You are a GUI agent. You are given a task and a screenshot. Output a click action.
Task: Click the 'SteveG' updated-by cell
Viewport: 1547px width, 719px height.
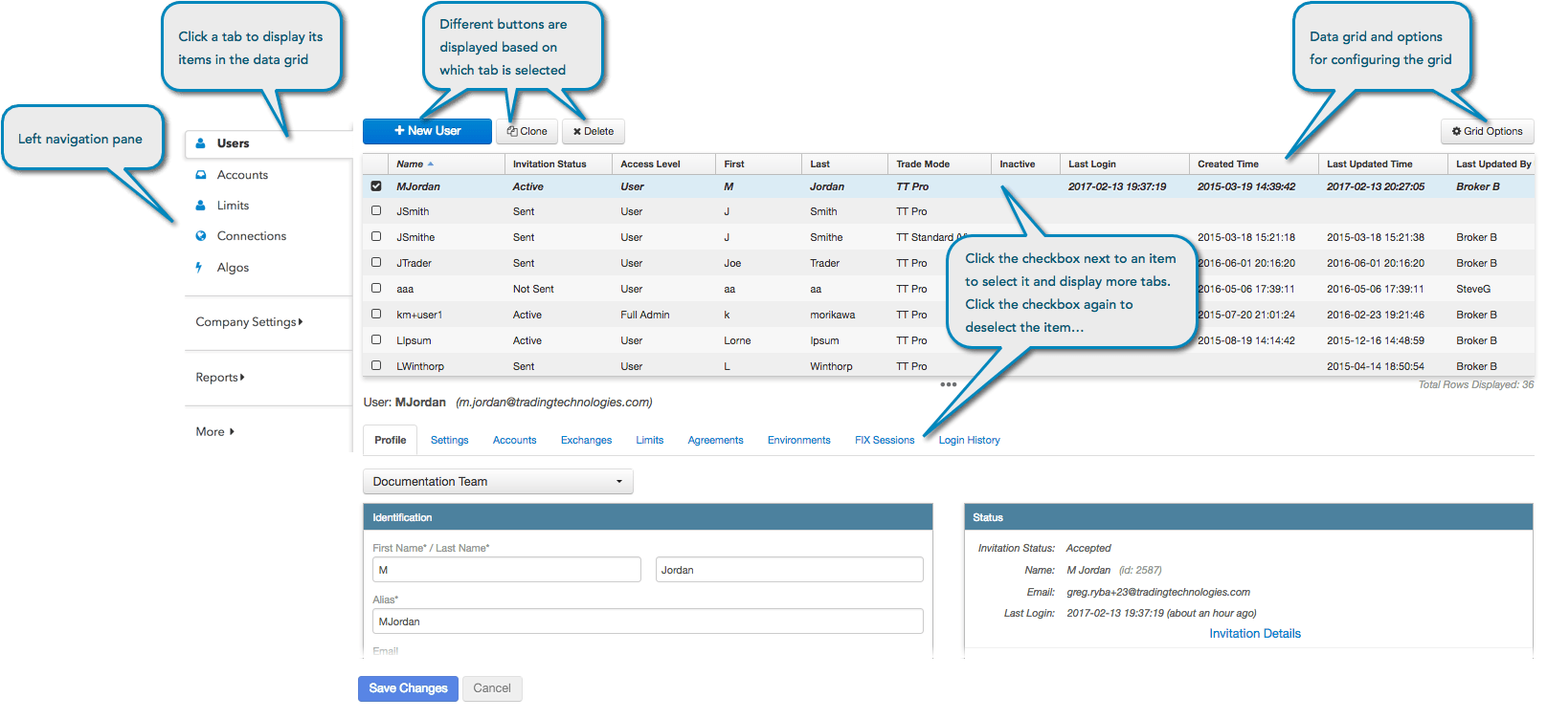(x=1473, y=289)
